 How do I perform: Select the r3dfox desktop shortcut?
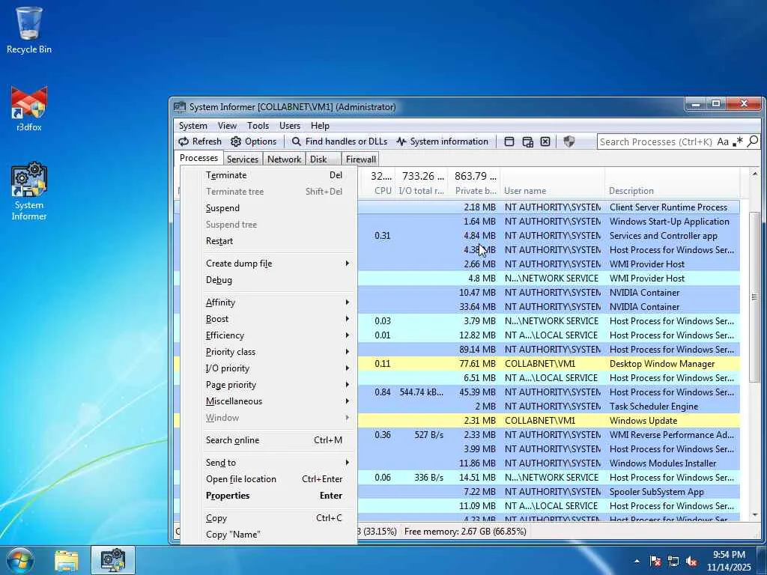tap(29, 109)
